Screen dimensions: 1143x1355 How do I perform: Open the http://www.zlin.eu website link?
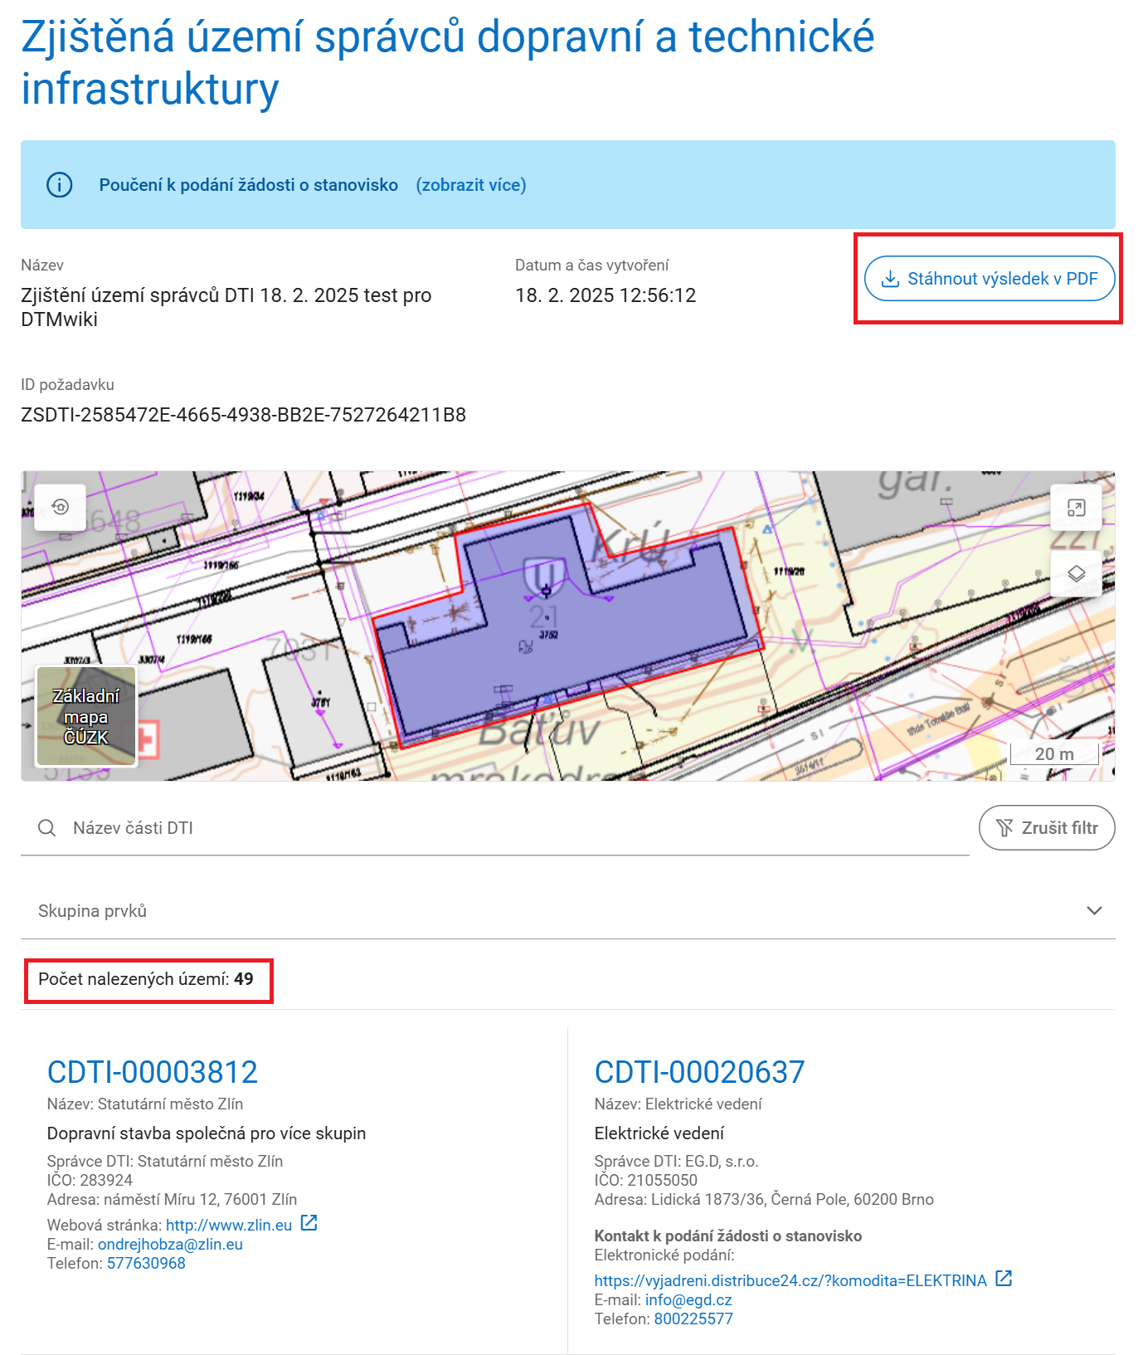pos(229,1226)
